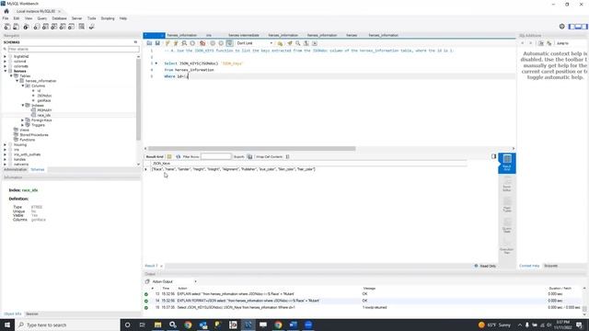The height and width of the screenshot is (331, 589).
Task: Open the Query menu
Action: (x=42, y=18)
